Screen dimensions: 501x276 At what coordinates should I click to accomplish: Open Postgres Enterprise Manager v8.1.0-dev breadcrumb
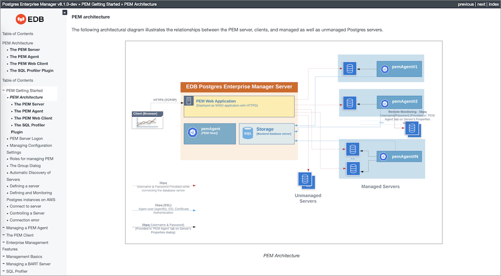click(x=40, y=4)
